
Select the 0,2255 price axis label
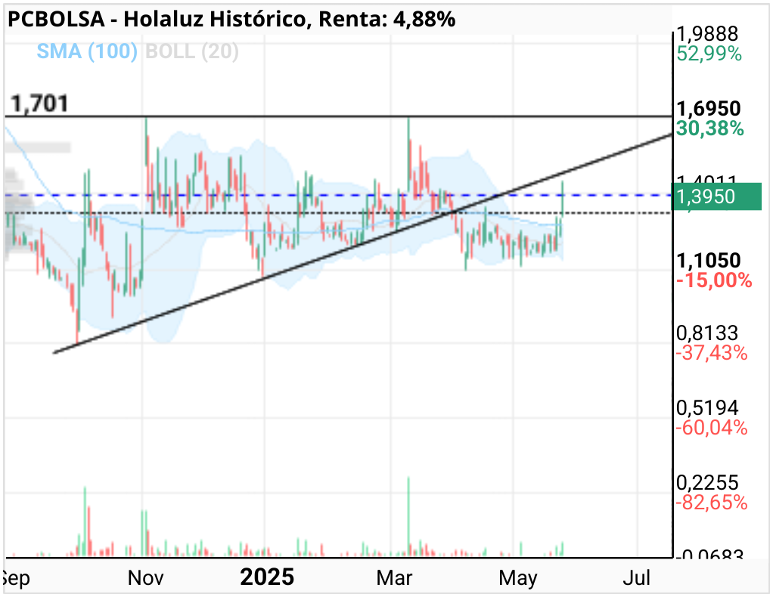[x=707, y=483]
